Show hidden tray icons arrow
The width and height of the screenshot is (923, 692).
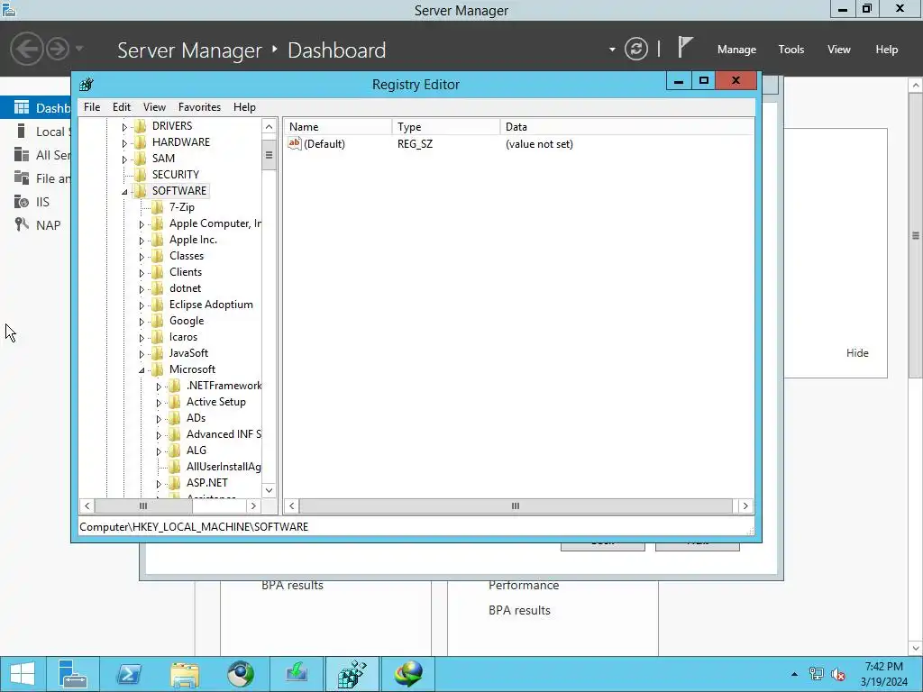[x=794, y=674]
